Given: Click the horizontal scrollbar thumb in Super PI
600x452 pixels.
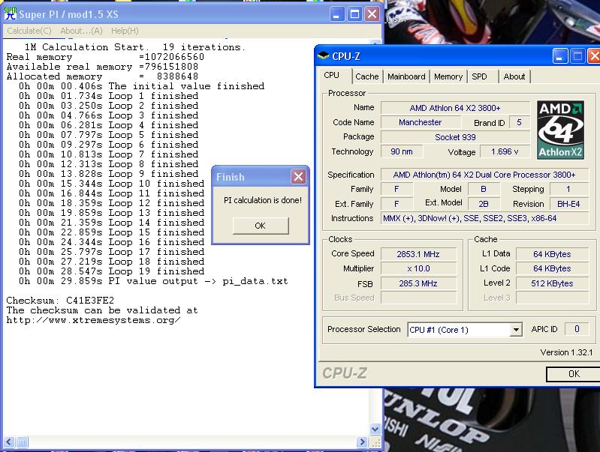Looking at the screenshot, I should 22,442.
